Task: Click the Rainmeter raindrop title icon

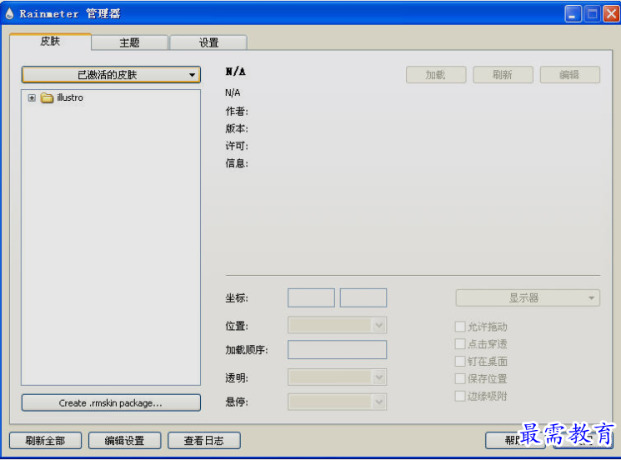Action: point(9,13)
